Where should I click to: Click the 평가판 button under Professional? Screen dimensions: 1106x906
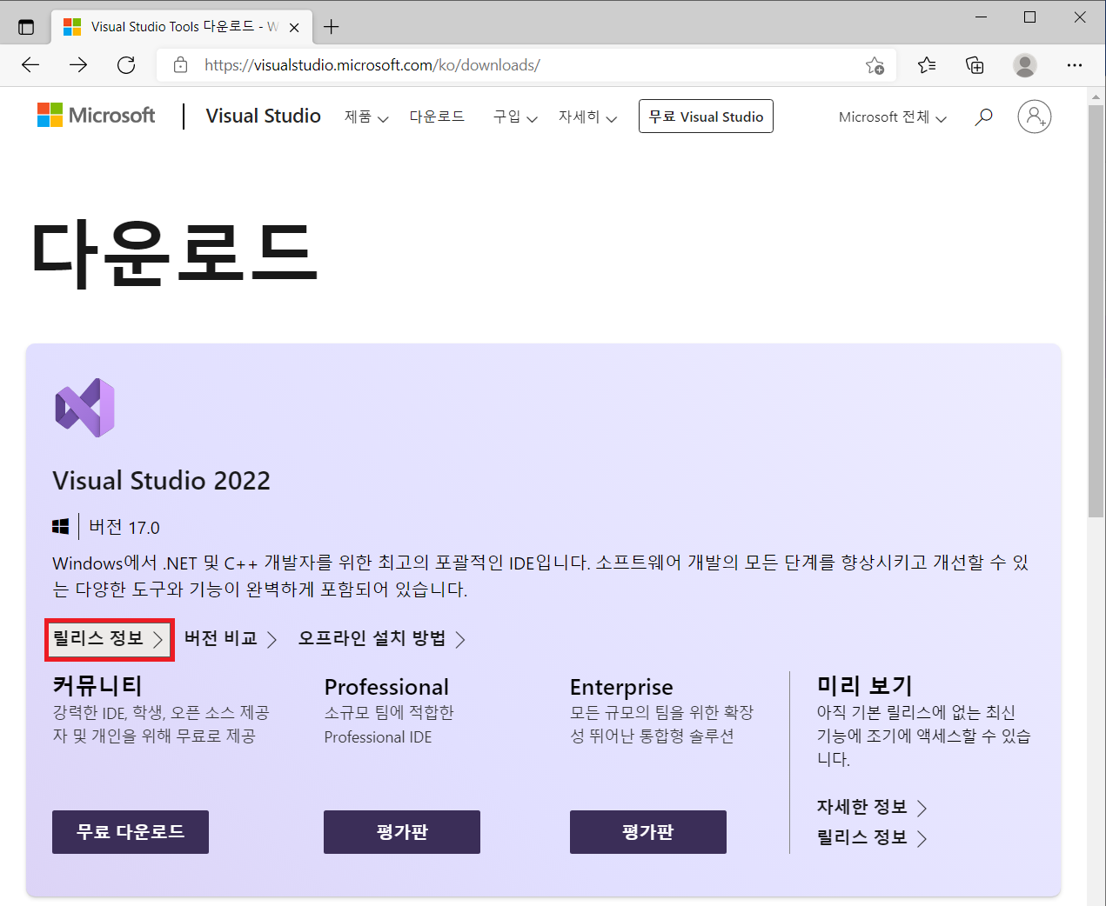coord(402,832)
